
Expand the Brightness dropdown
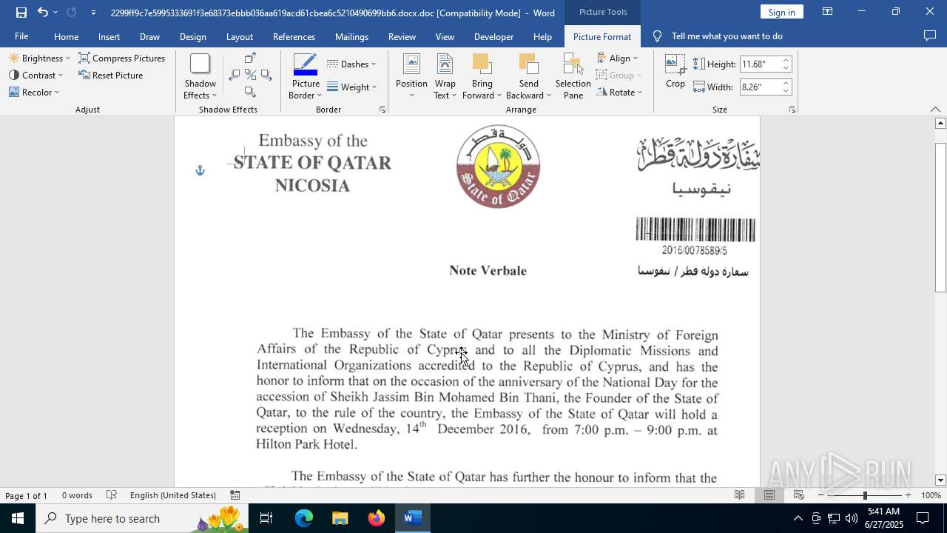(39, 58)
